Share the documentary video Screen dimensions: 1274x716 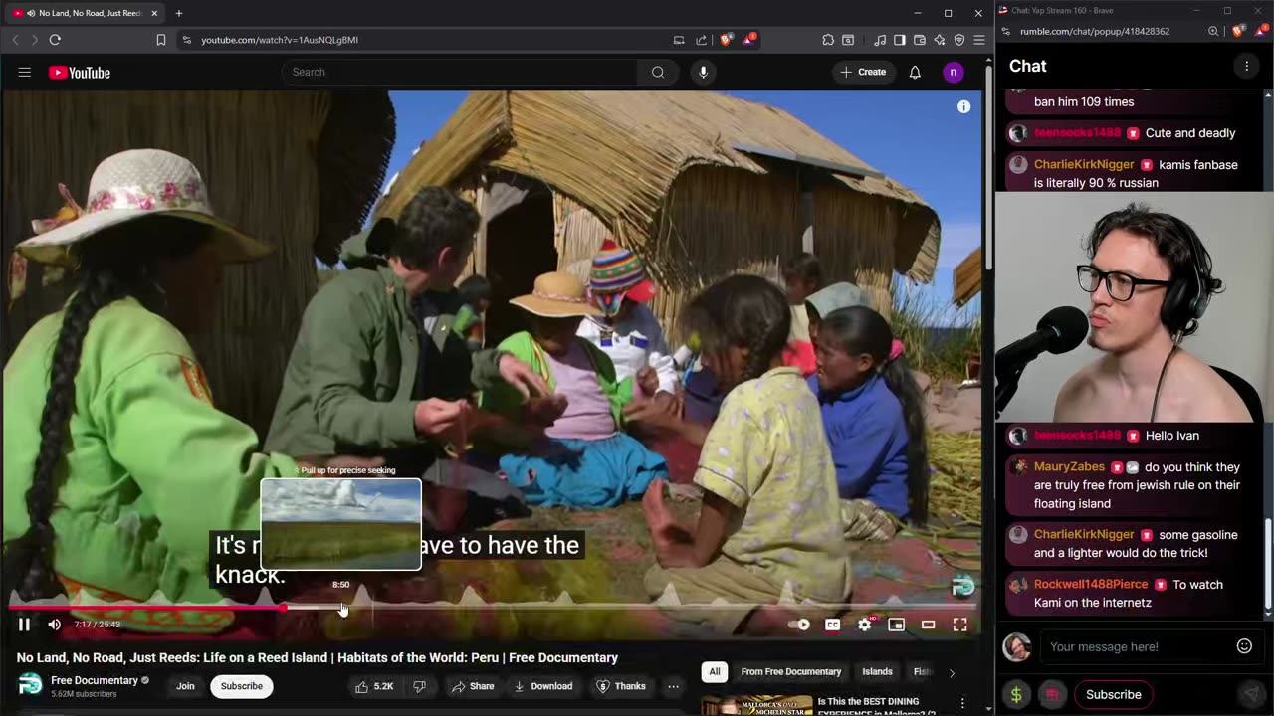point(473,686)
